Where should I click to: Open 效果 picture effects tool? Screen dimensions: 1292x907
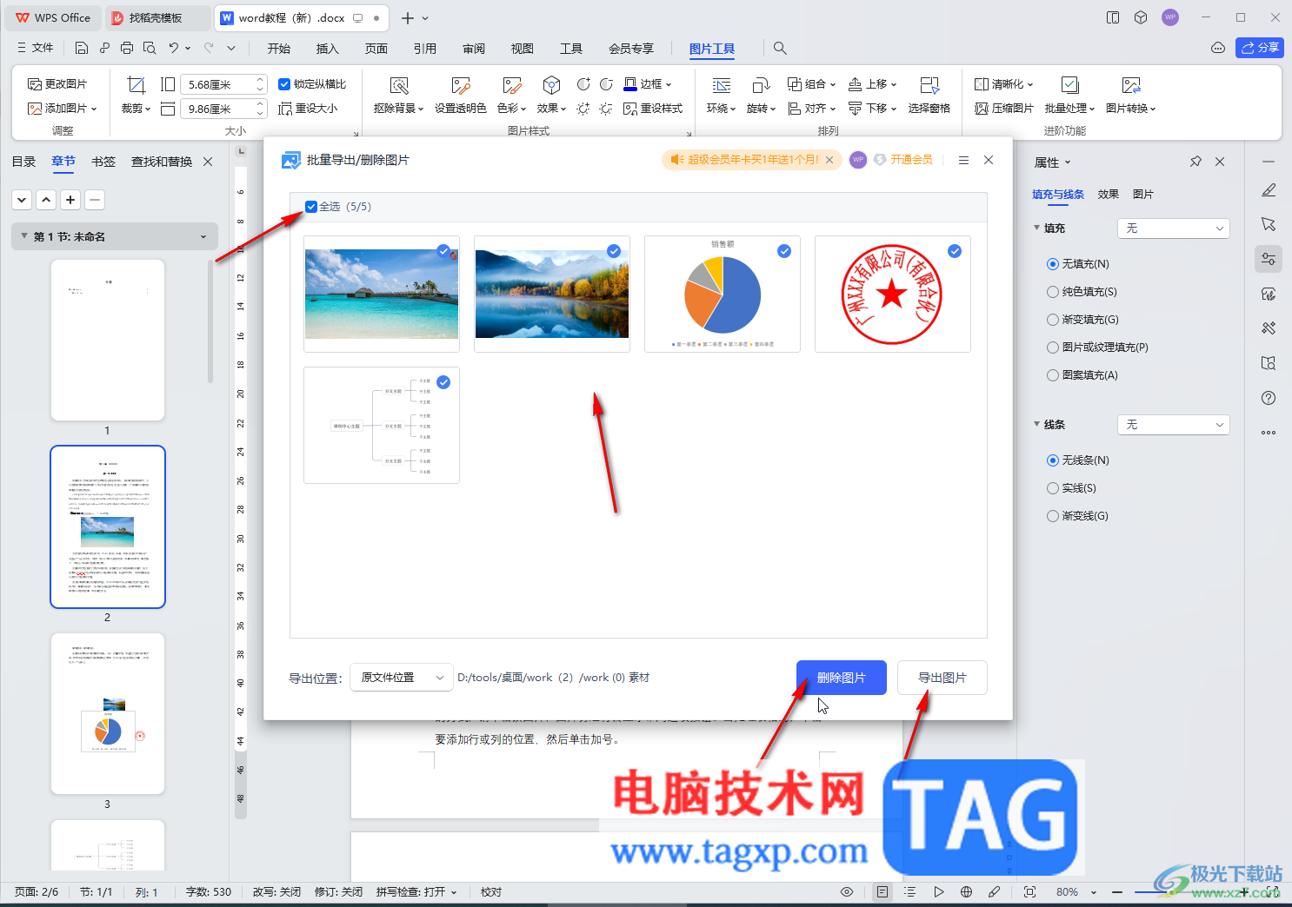click(551, 96)
